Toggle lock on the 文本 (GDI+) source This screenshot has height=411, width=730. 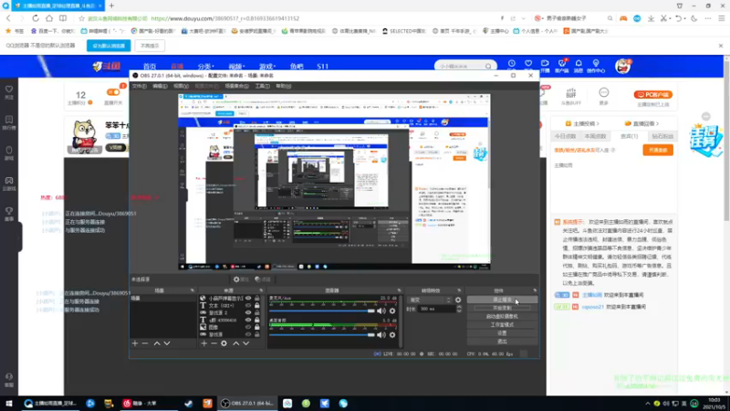257,306
